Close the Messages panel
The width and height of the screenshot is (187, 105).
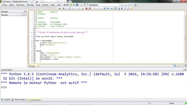[x=26, y=12]
